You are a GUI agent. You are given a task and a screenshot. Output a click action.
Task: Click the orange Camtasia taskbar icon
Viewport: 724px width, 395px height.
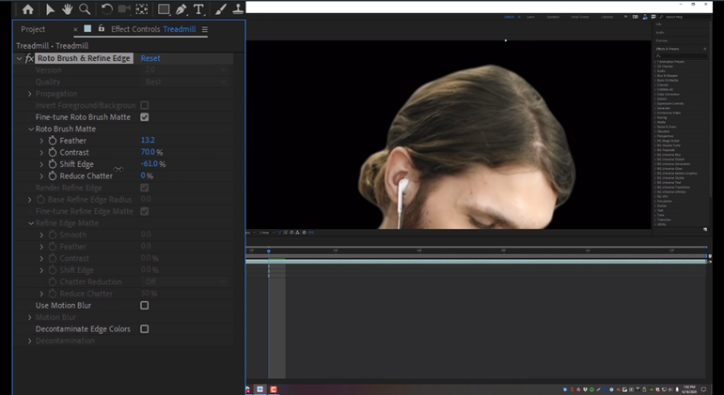coord(274,389)
